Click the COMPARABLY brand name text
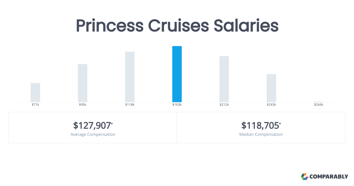Screen dimensions: 354x186 point(329,177)
